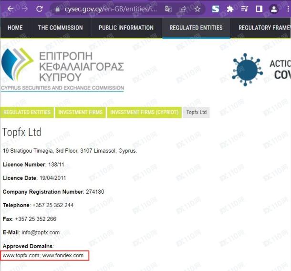Click the share page icon in the address bar
Screen dimensions: 291x271
point(183,9)
